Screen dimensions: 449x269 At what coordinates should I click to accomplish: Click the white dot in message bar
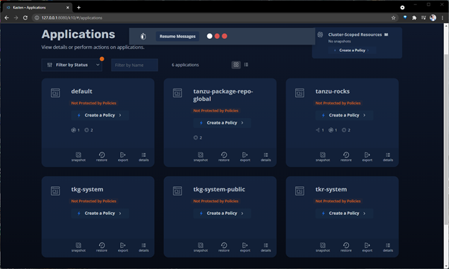[209, 36]
